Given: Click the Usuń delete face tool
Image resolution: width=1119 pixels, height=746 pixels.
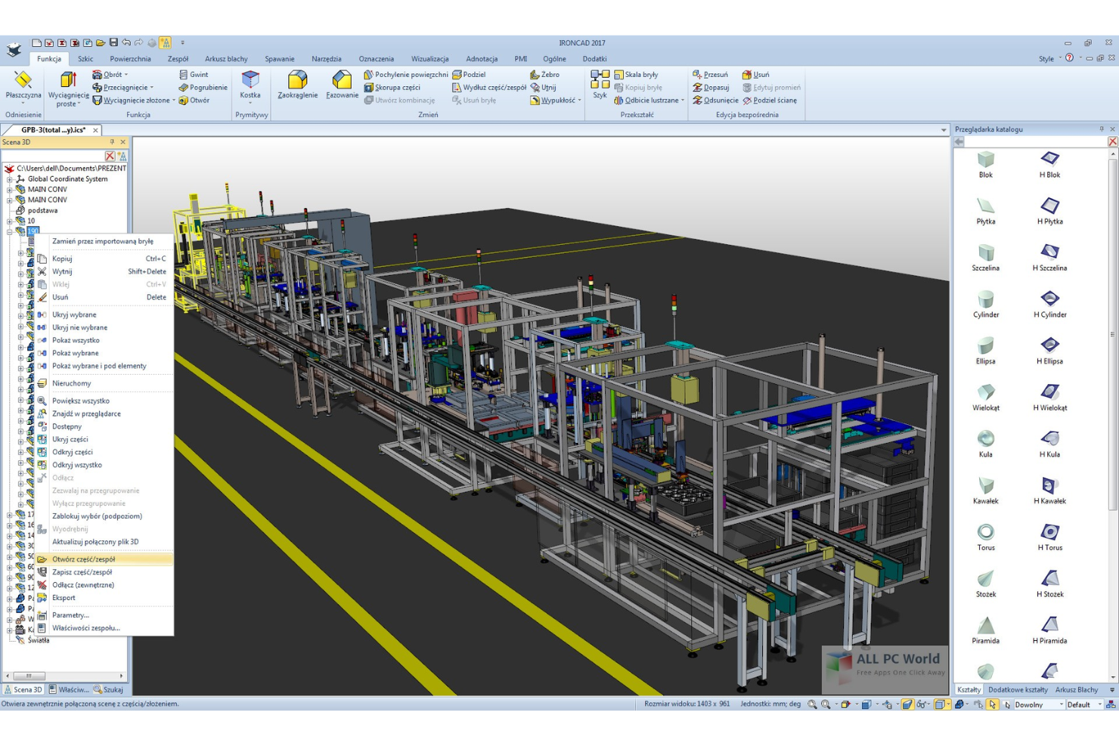Looking at the screenshot, I should (x=755, y=75).
